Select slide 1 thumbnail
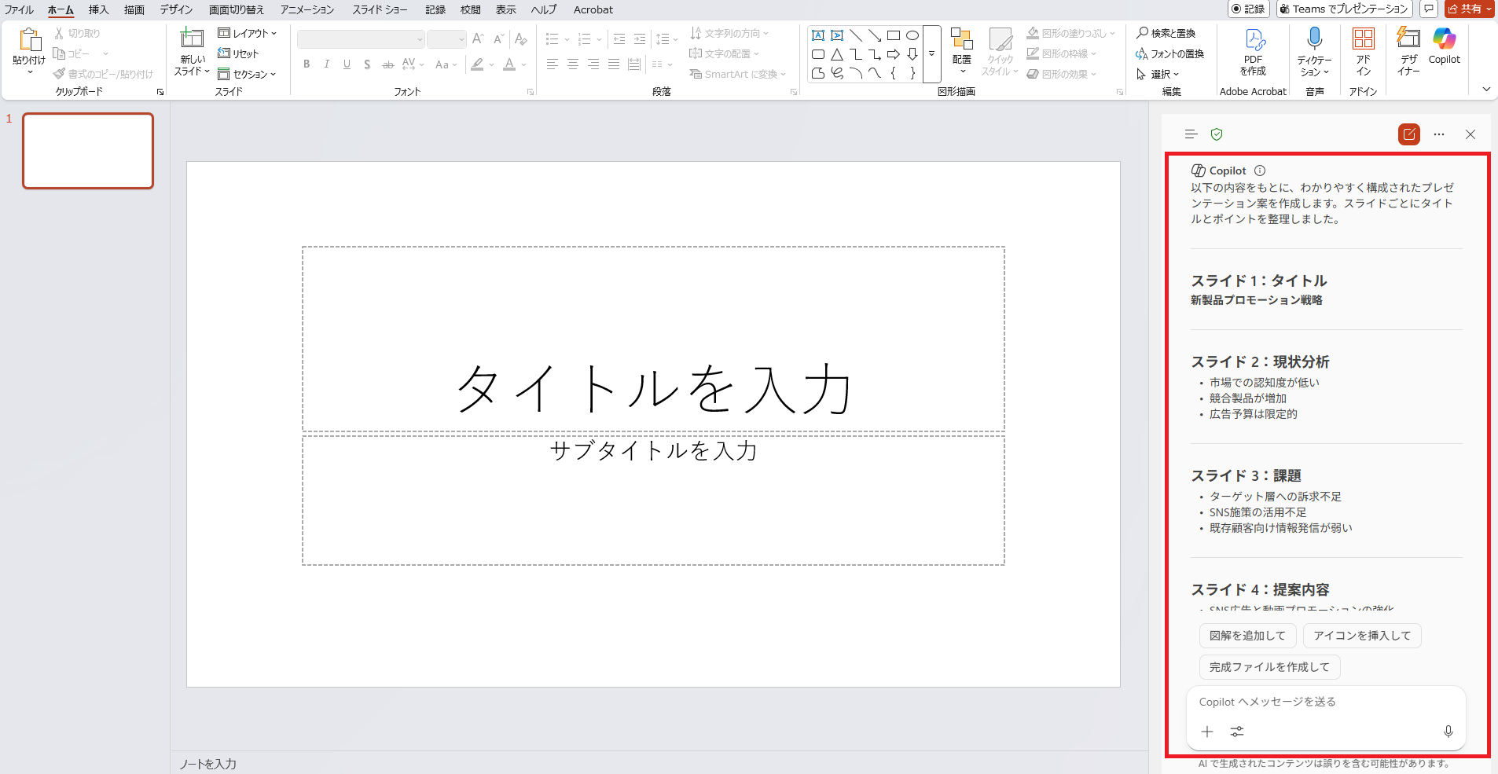 click(88, 151)
